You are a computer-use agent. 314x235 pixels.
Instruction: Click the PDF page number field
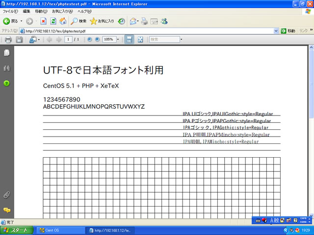coord(68,39)
